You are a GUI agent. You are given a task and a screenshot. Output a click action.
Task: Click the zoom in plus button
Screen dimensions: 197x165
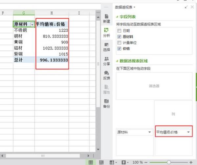pyautogui.click(x=191, y=162)
